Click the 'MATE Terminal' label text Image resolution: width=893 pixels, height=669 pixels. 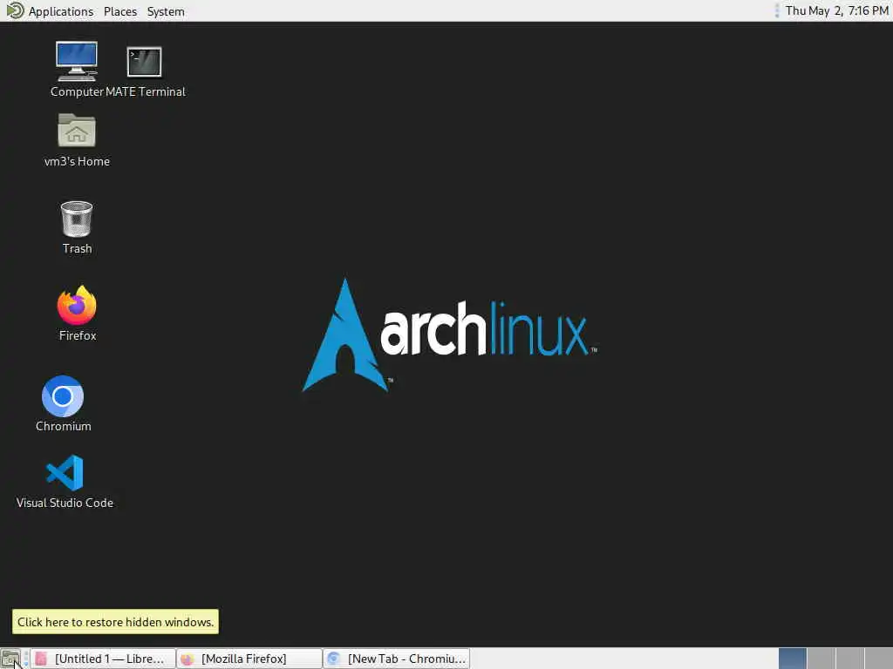(146, 91)
